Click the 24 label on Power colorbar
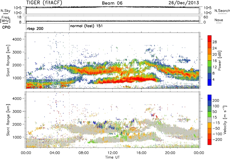Screen dimensions: 230x159 [x=214, y=48]
